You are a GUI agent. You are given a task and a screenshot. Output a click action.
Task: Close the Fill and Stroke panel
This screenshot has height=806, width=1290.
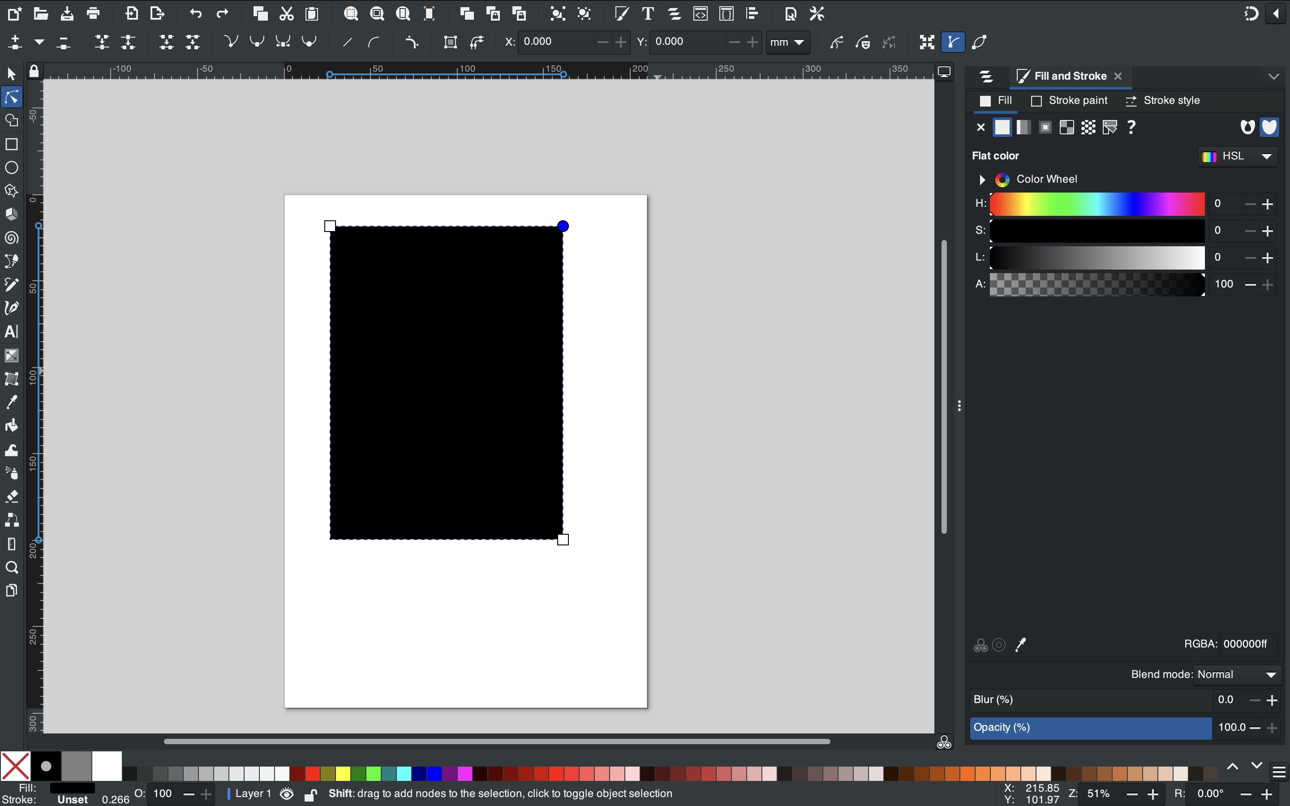pyautogui.click(x=1118, y=76)
